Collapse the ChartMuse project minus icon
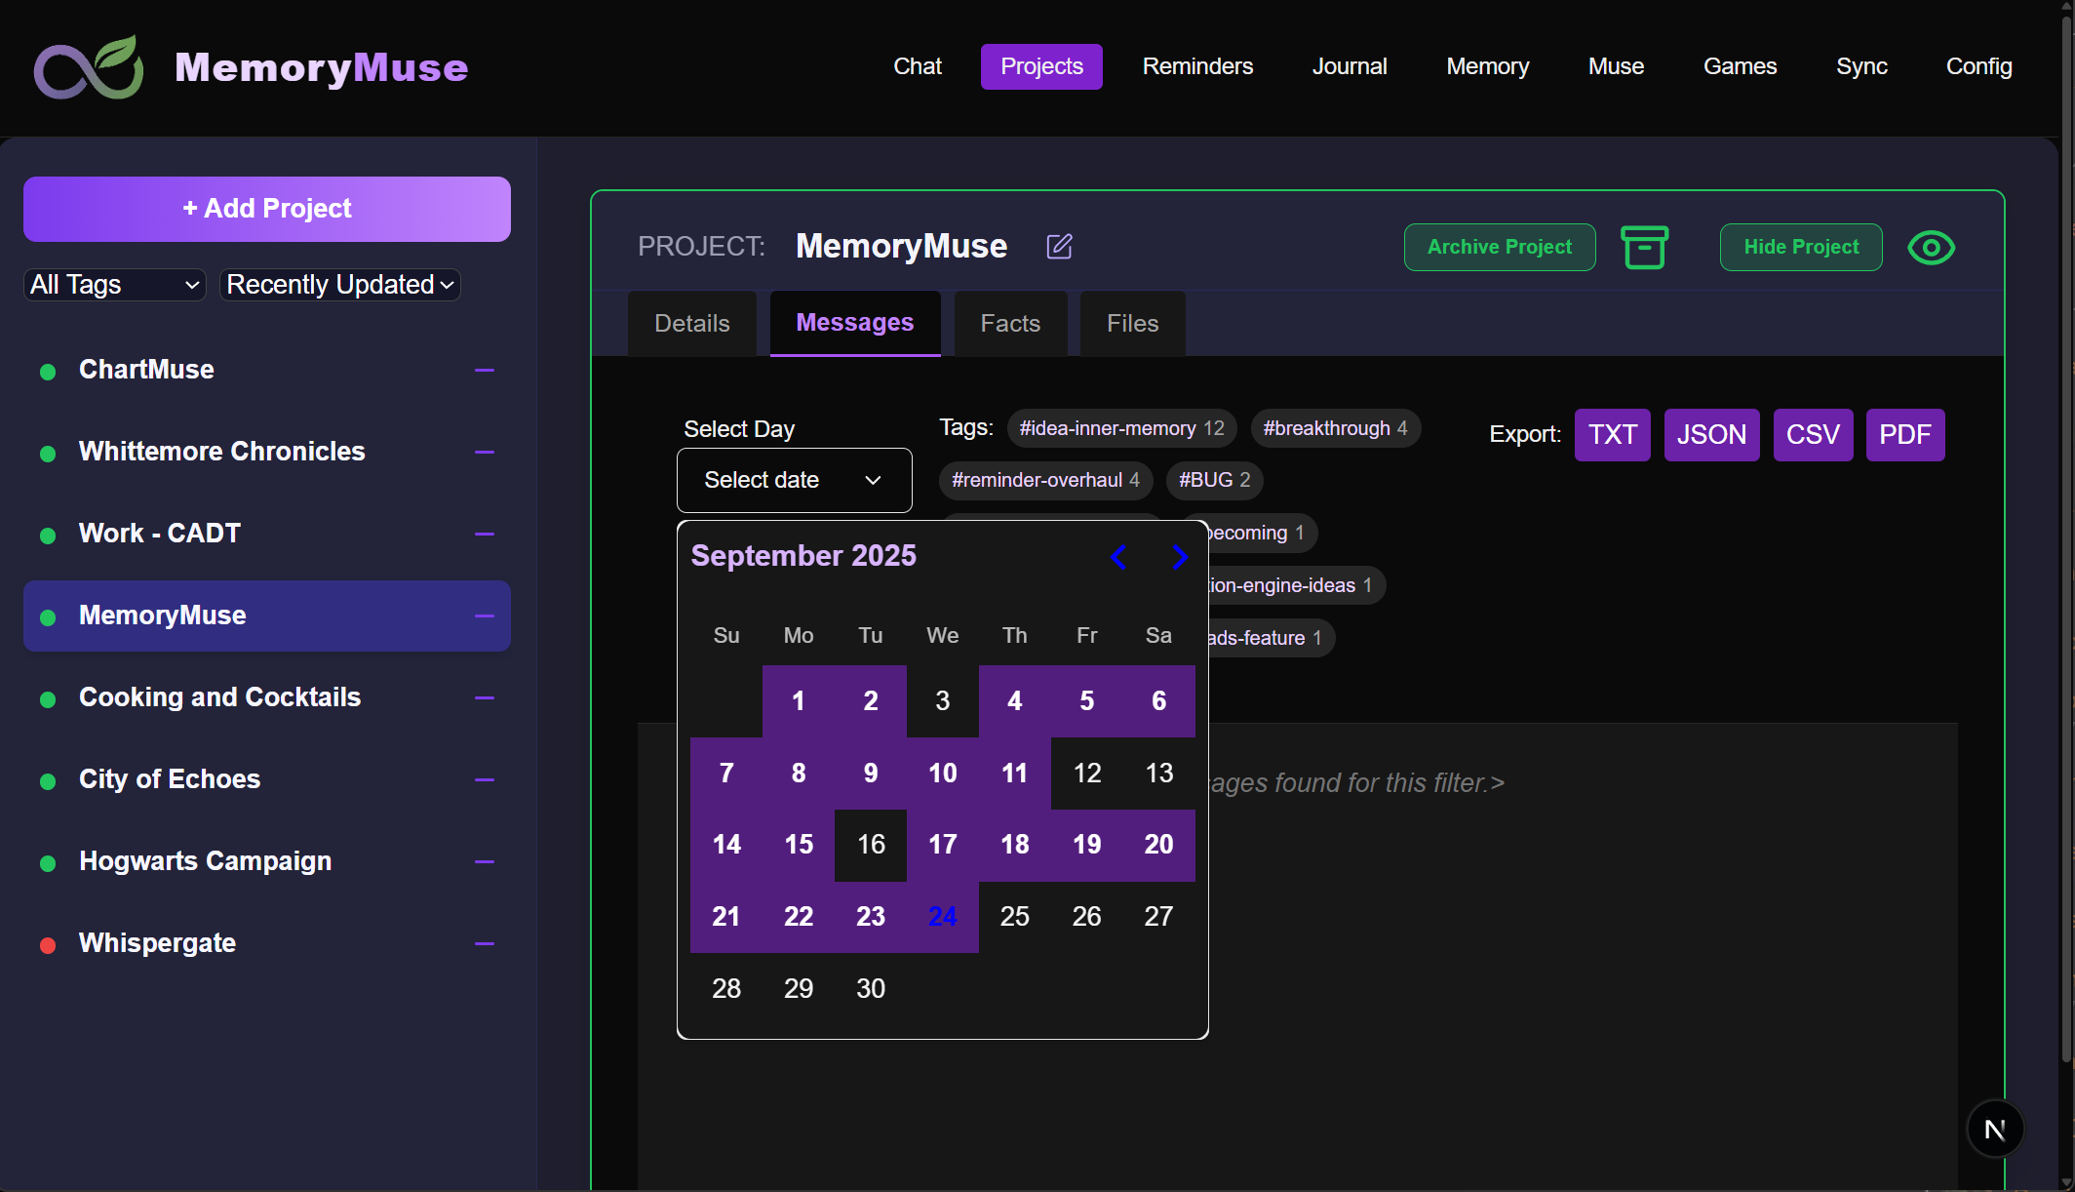The width and height of the screenshot is (2075, 1192). [485, 371]
